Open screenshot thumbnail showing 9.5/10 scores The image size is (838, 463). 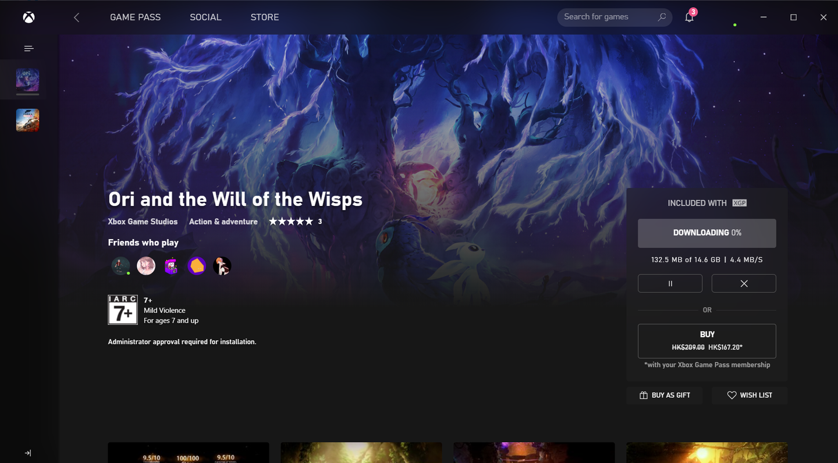pyautogui.click(x=189, y=453)
